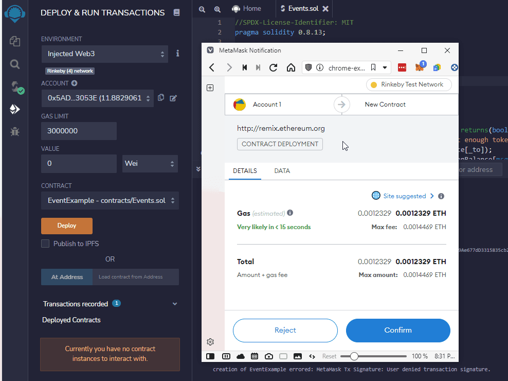Click the calendar icon in status bar
The height and width of the screenshot is (381, 508).
(255, 356)
